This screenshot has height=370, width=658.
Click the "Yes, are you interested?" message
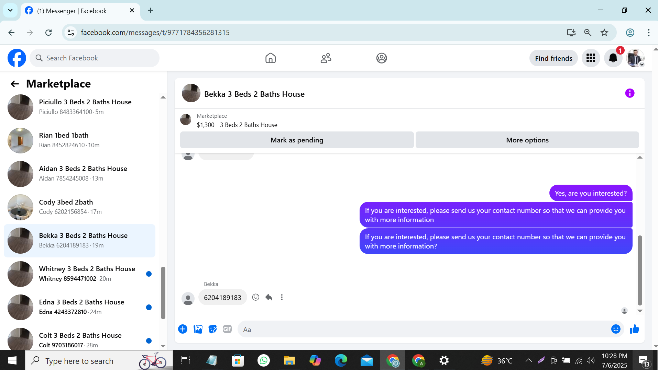(591, 193)
